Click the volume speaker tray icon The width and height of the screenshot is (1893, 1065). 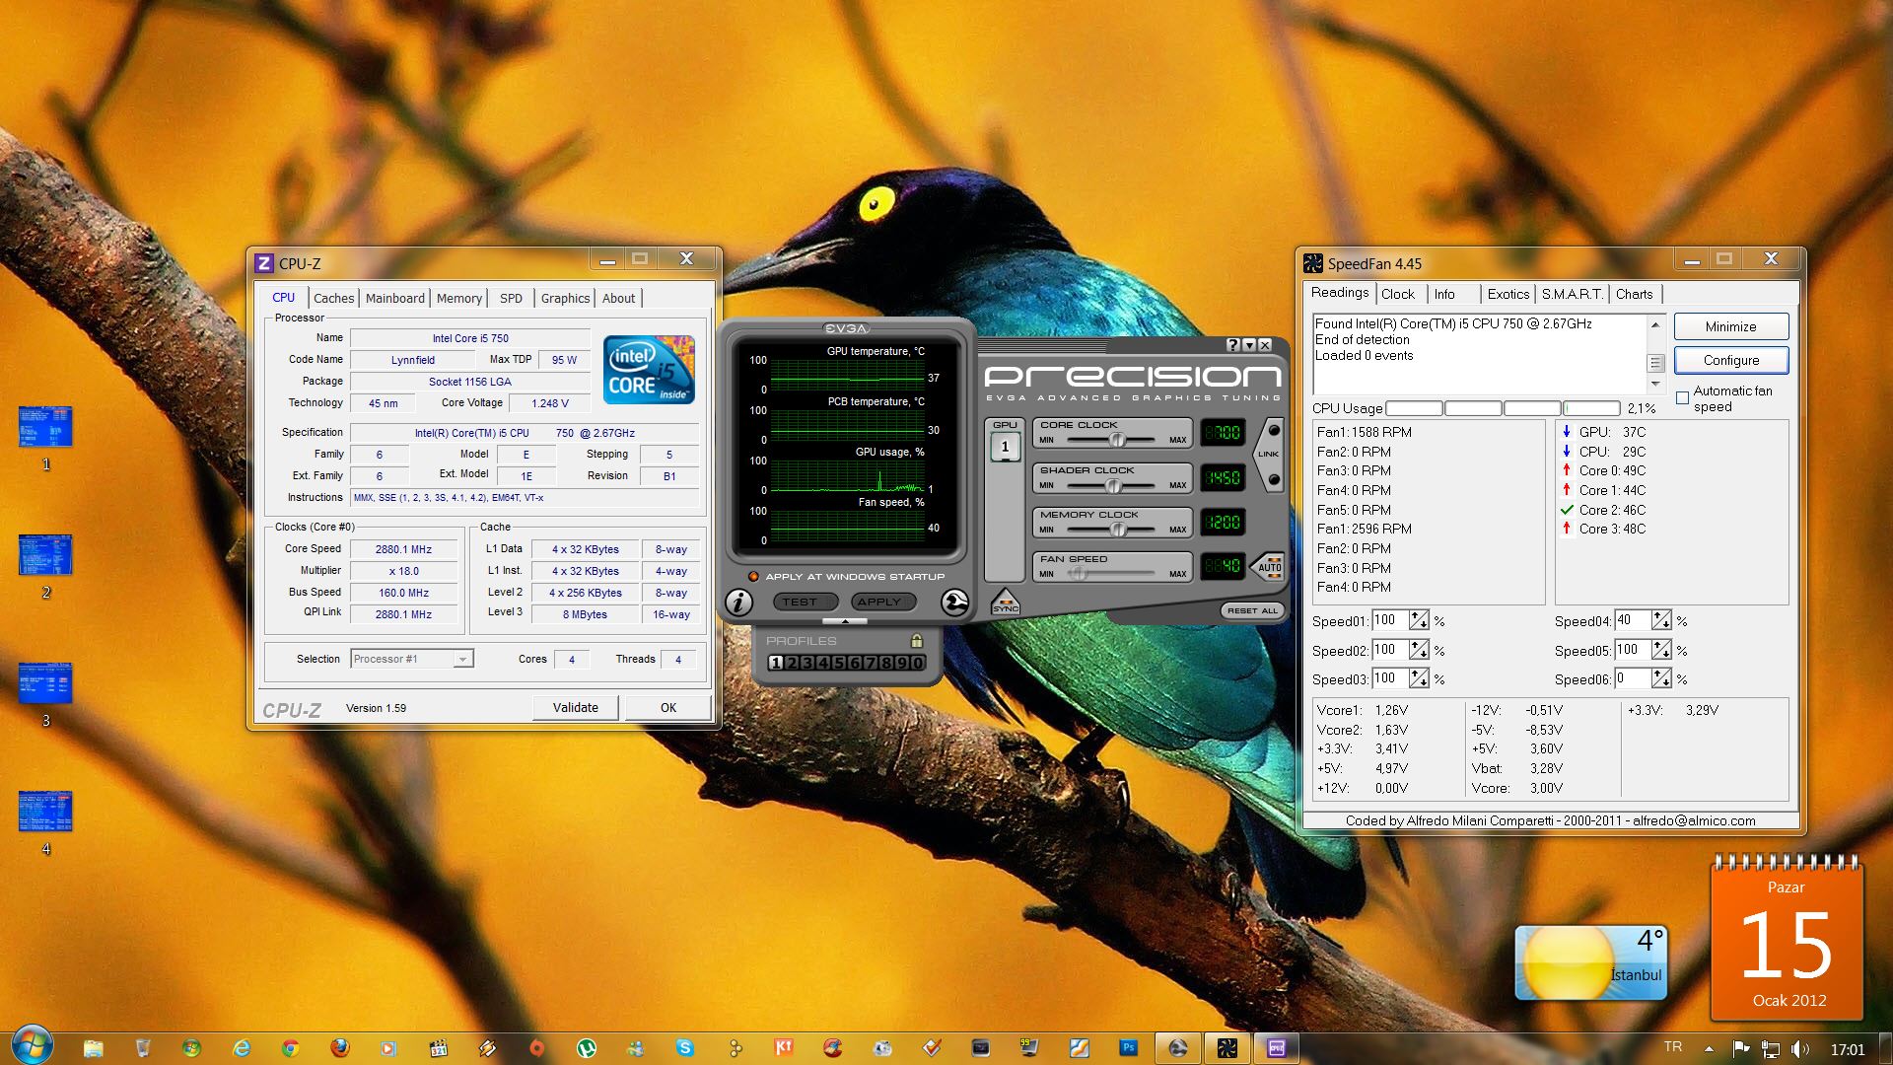tap(1799, 1049)
